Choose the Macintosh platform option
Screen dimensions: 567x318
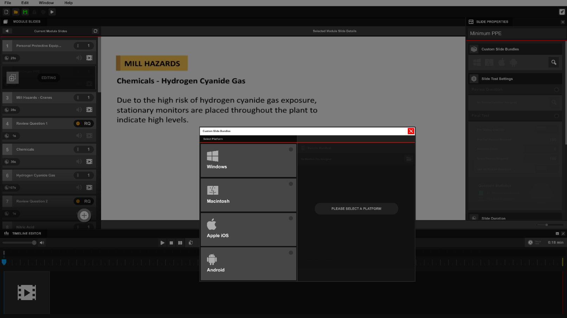(x=248, y=195)
